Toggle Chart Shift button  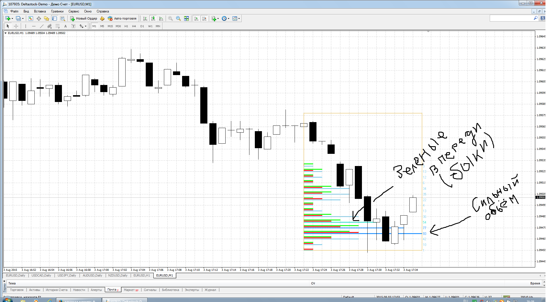click(204, 18)
